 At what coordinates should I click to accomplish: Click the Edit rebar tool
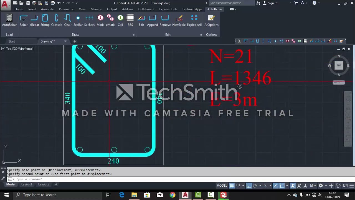point(141,21)
